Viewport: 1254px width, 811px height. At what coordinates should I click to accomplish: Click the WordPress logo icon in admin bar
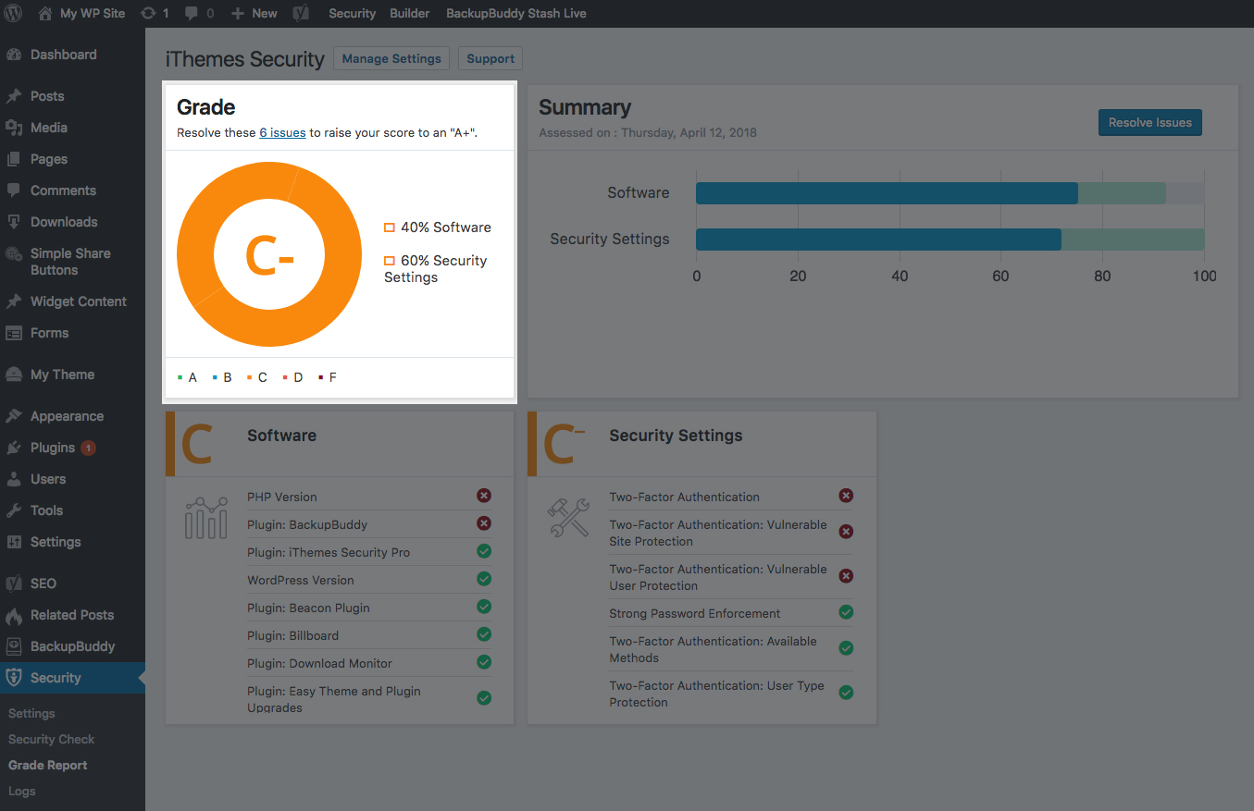[x=14, y=13]
